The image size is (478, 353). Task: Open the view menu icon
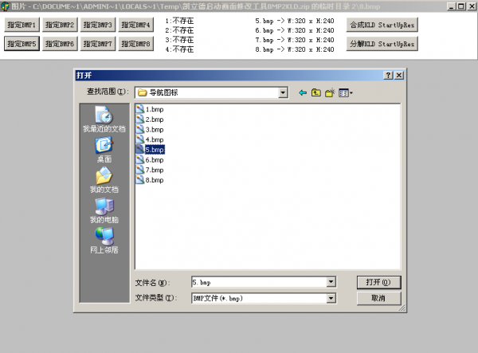click(x=345, y=92)
